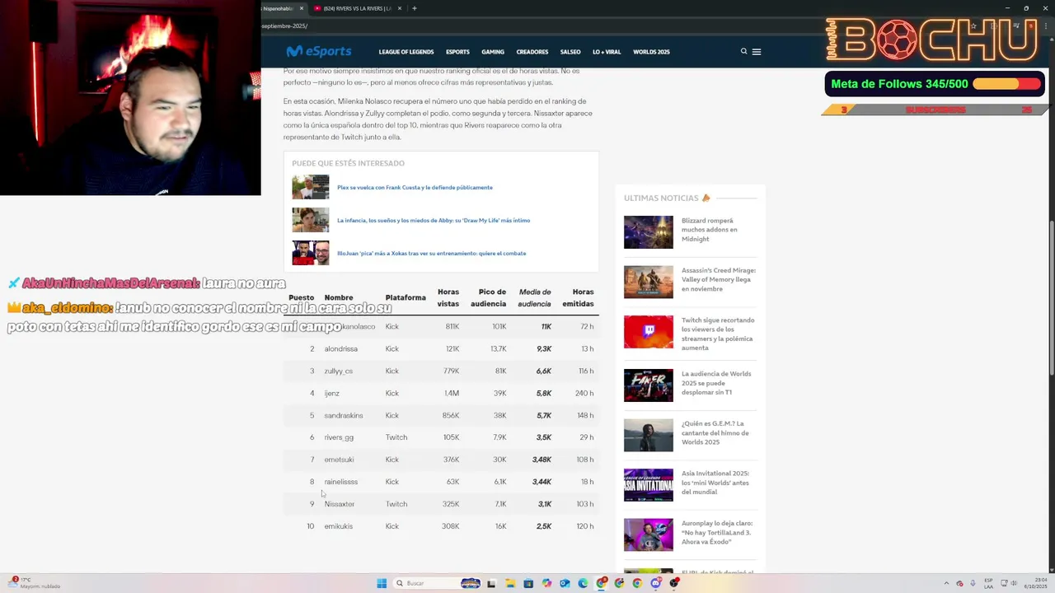Click the Media de audiencia column header

534,298
